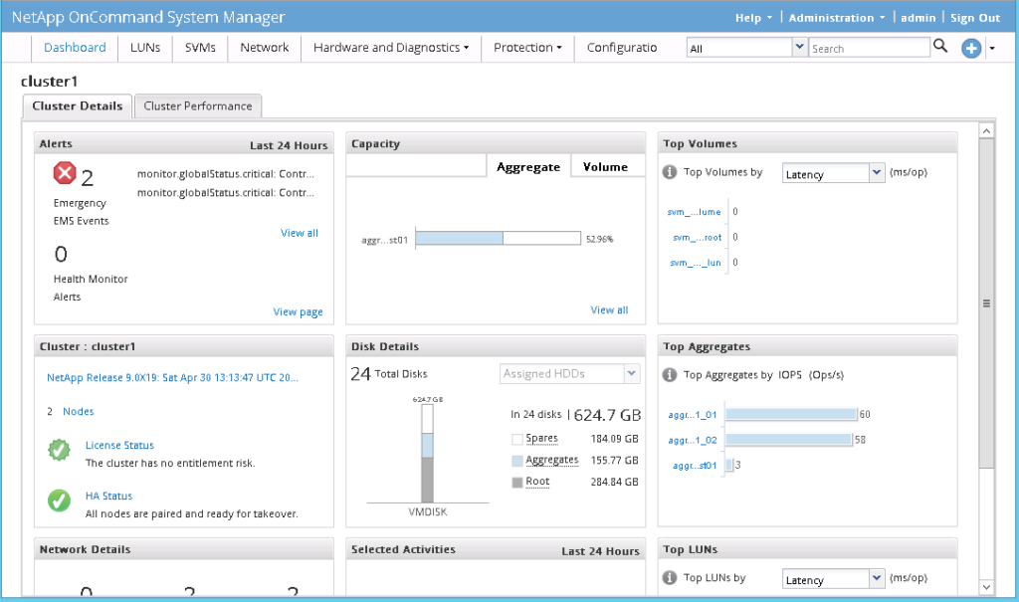Click the red critical alert icon
This screenshot has width=1019, height=602.
(x=64, y=173)
